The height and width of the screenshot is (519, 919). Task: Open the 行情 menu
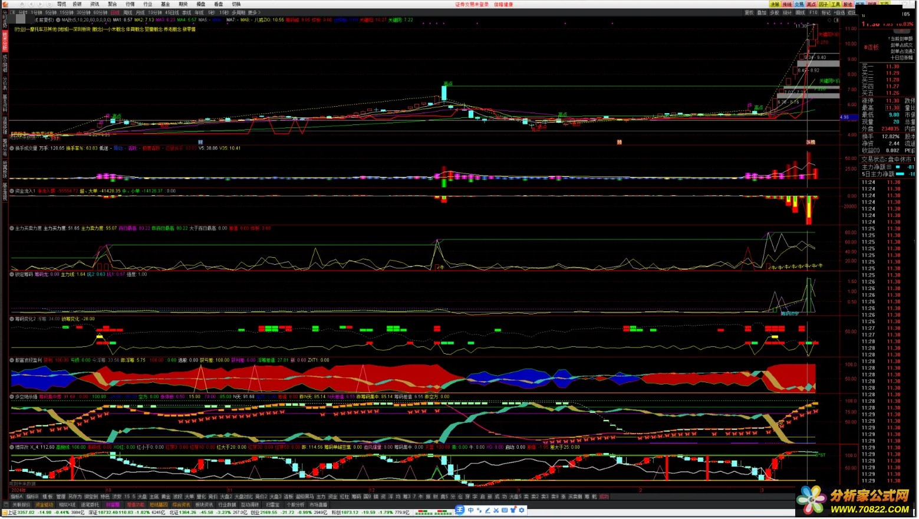pos(130,4)
